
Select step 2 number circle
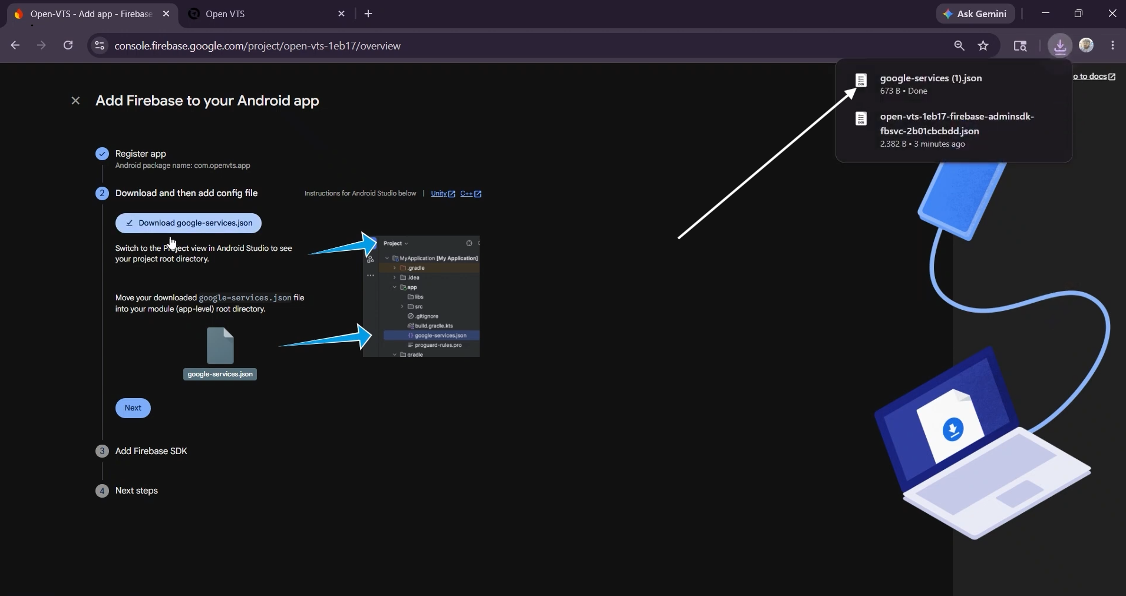click(x=102, y=193)
